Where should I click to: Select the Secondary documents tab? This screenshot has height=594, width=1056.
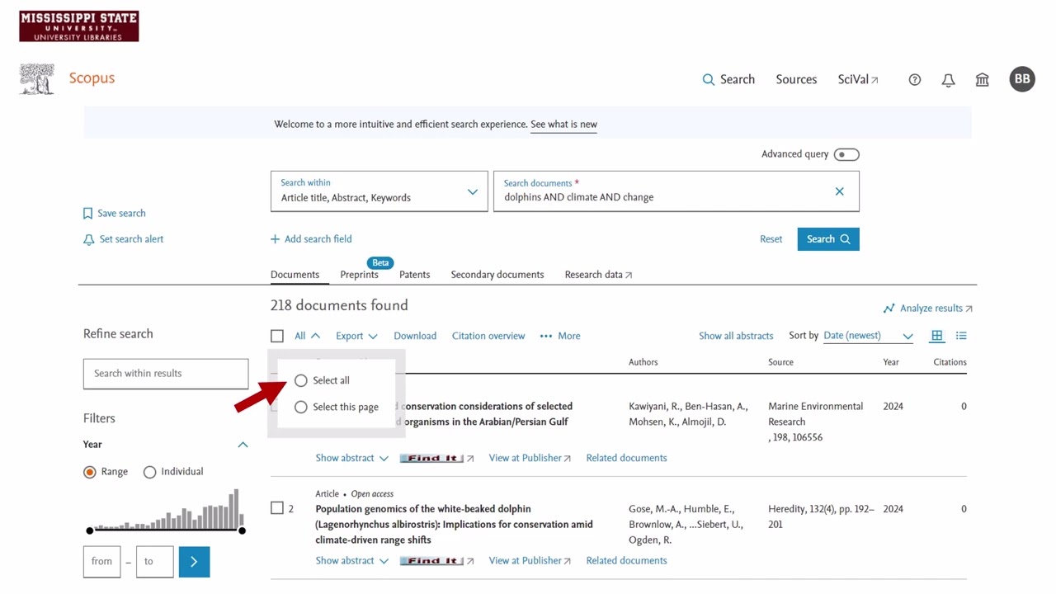pyautogui.click(x=497, y=275)
